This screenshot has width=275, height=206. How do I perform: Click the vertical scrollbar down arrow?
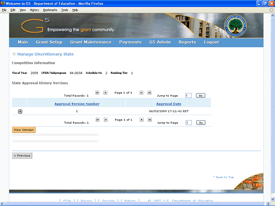[x=273, y=199]
